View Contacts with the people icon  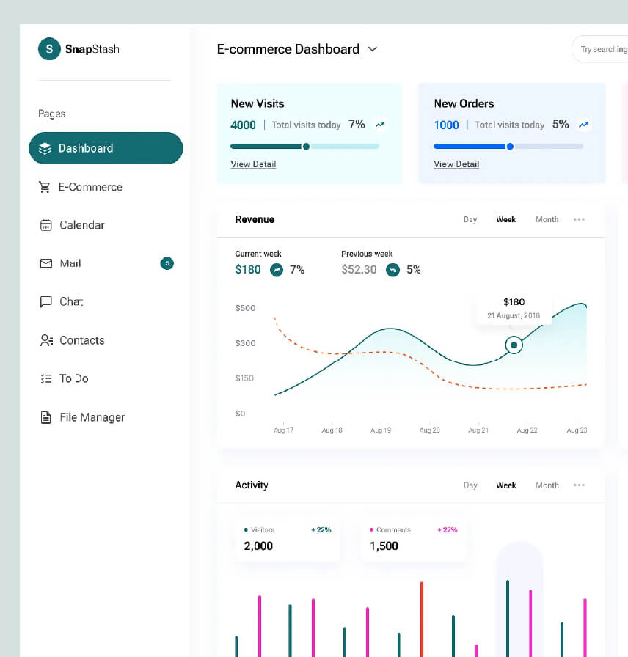coord(44,340)
